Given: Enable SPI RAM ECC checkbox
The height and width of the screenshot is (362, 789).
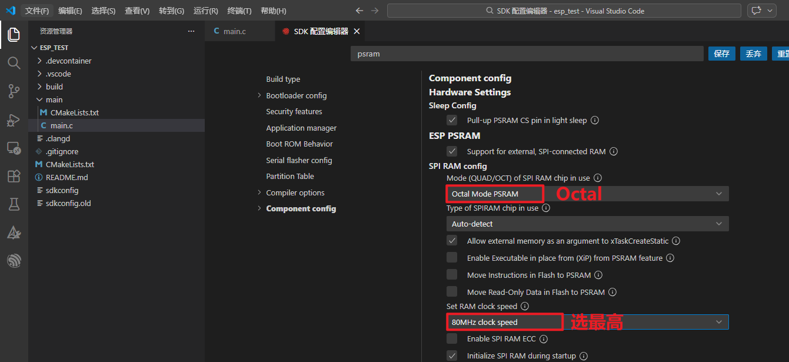Looking at the screenshot, I should click(x=452, y=339).
